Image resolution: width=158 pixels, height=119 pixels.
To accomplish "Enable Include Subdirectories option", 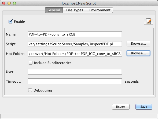I will point(31,63).
